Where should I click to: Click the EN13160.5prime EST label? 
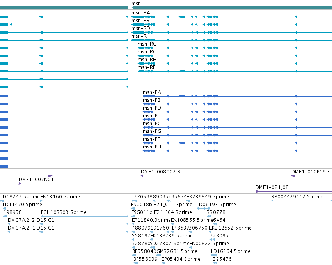pyautogui.click(x=60, y=197)
